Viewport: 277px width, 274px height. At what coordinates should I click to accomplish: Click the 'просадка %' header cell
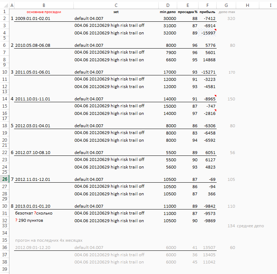coord(188,12)
